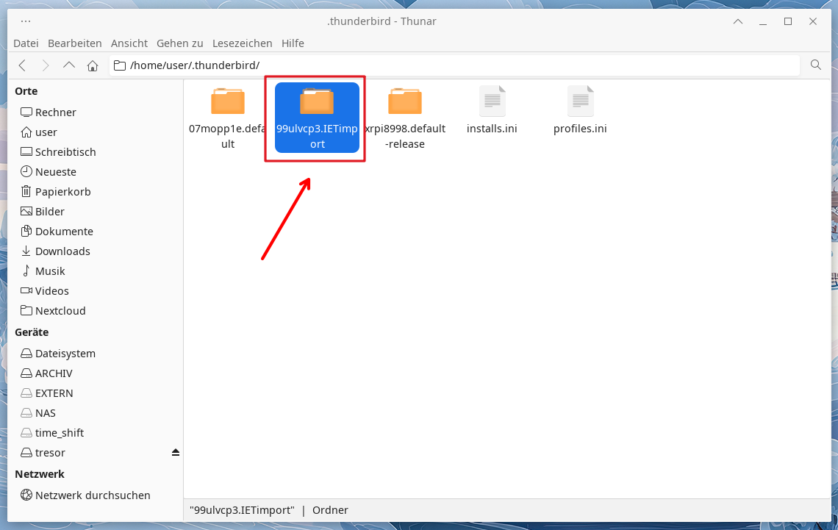
Task: Open the Datei menu
Action: pos(26,43)
